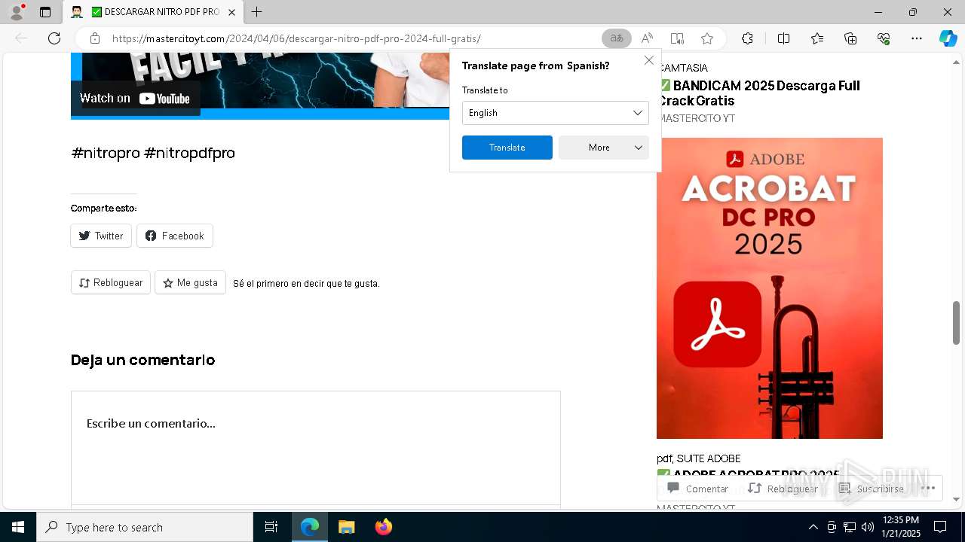Click the SUITE ADOBE category link

tap(709, 458)
